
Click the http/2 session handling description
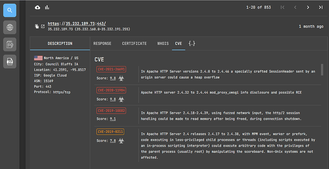[221, 116]
